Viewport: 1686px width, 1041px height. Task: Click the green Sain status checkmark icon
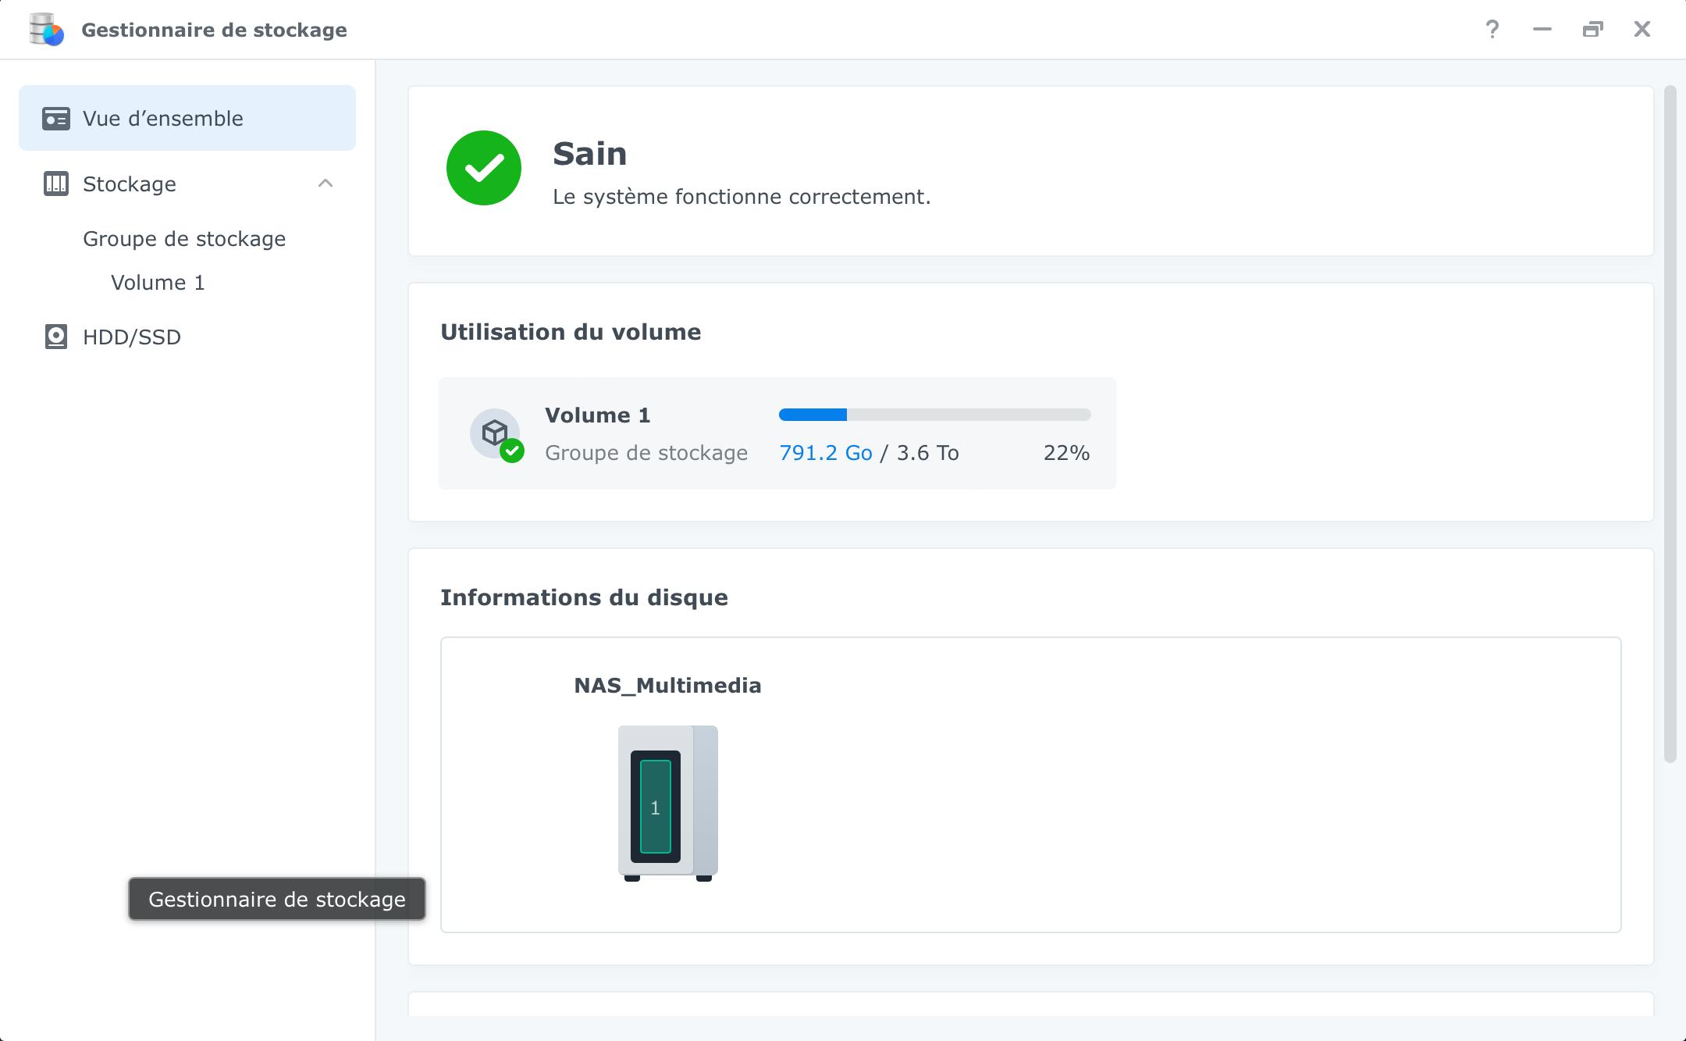(484, 168)
